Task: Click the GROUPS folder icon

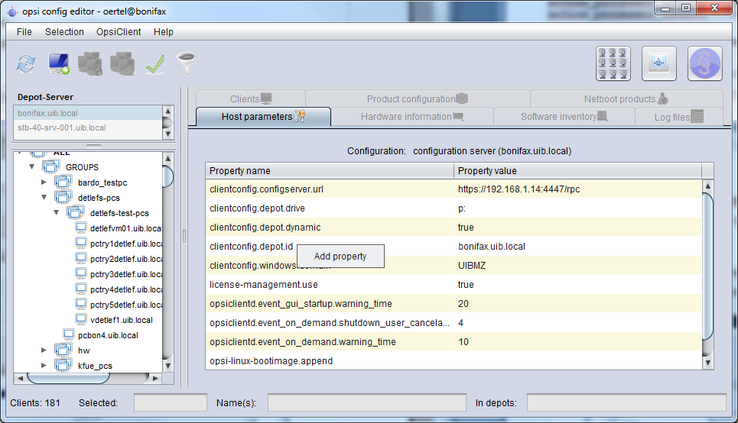Action: pyautogui.click(x=50, y=167)
